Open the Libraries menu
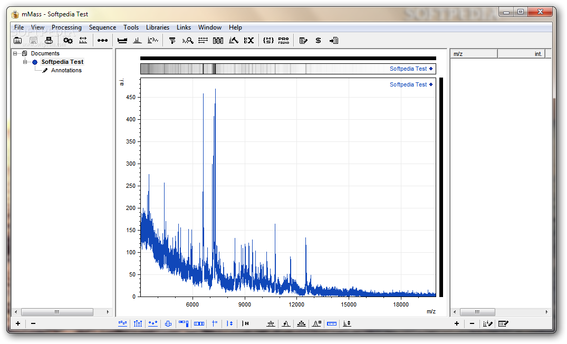 coord(158,27)
